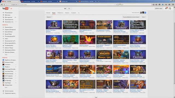Open the Сетка view dropdown
175x98 pixels.
click(144, 17)
